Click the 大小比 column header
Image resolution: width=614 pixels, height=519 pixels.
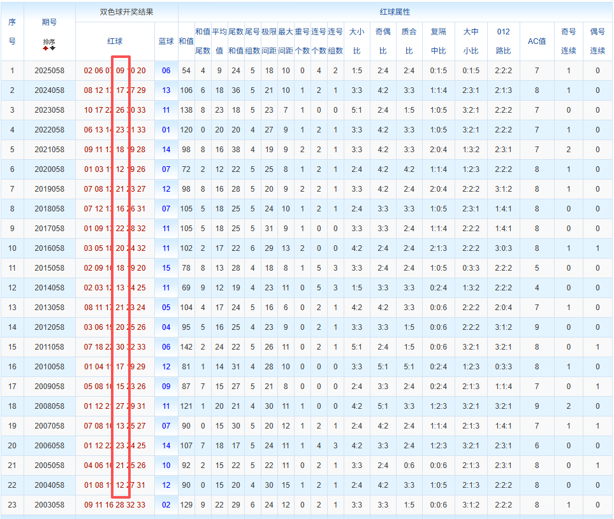coord(356,41)
